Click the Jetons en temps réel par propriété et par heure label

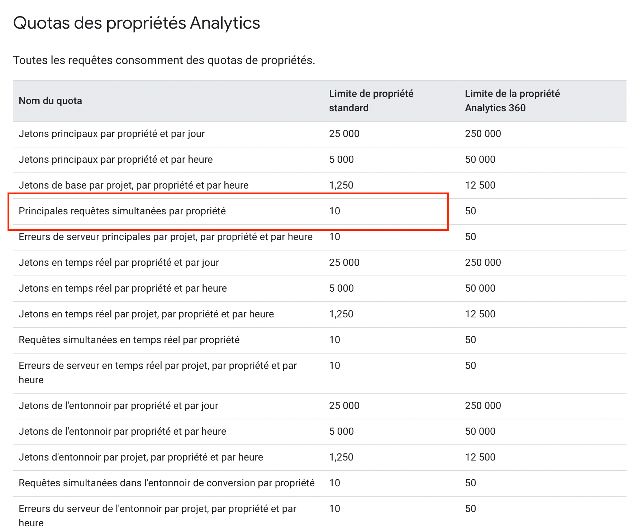(123, 288)
